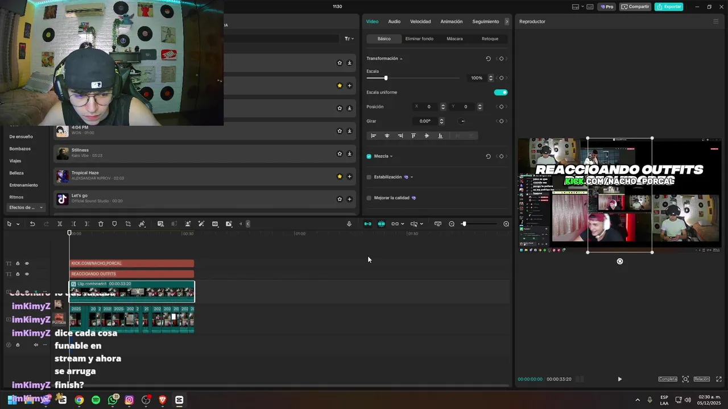Show more property tabs with right chevron
This screenshot has height=409, width=728.
point(507,22)
